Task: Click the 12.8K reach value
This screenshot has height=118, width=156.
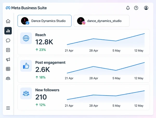Action: pyautogui.click(x=44, y=42)
